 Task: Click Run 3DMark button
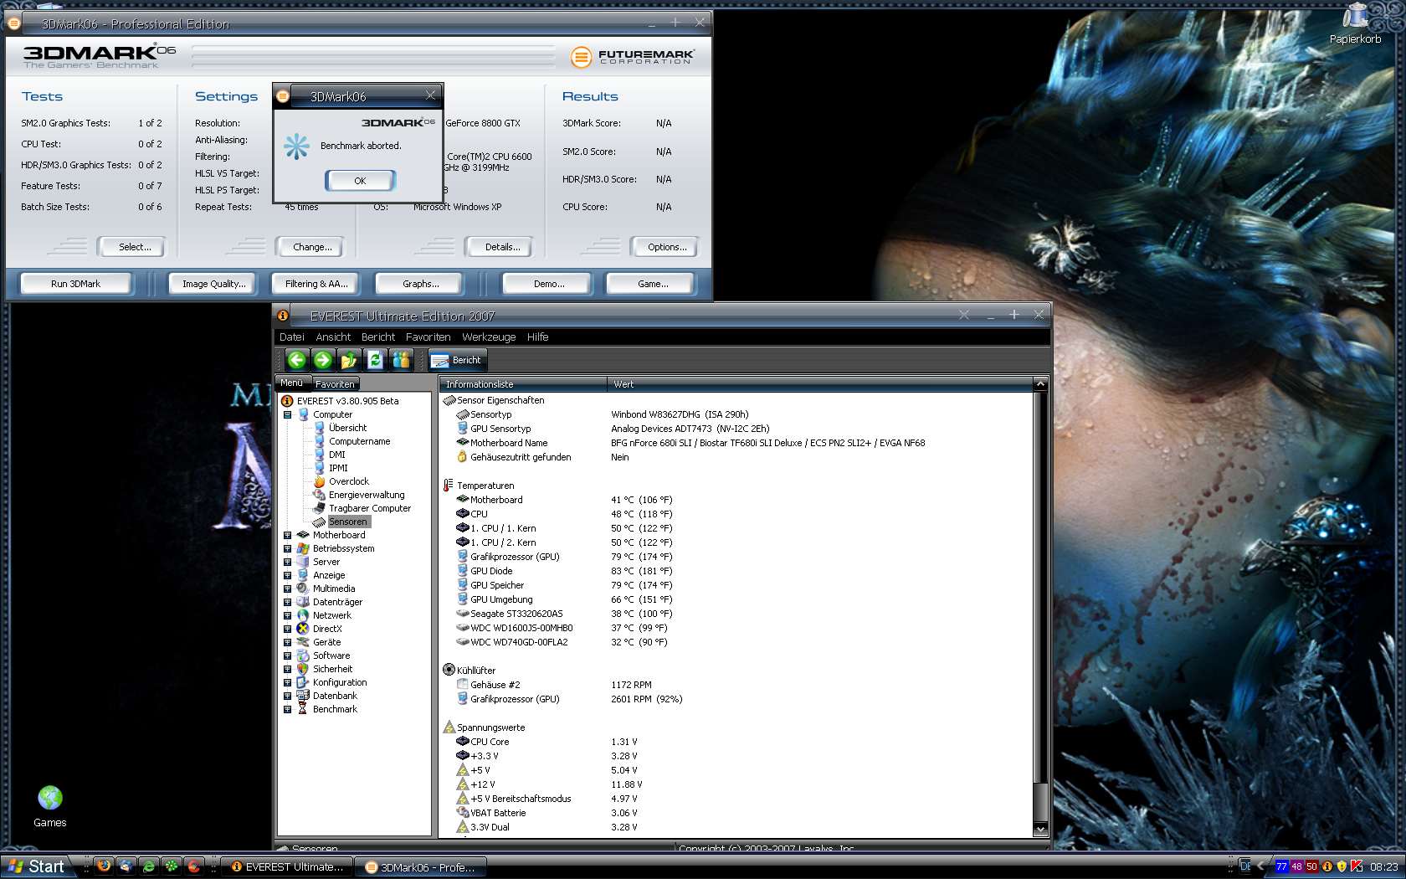click(75, 284)
